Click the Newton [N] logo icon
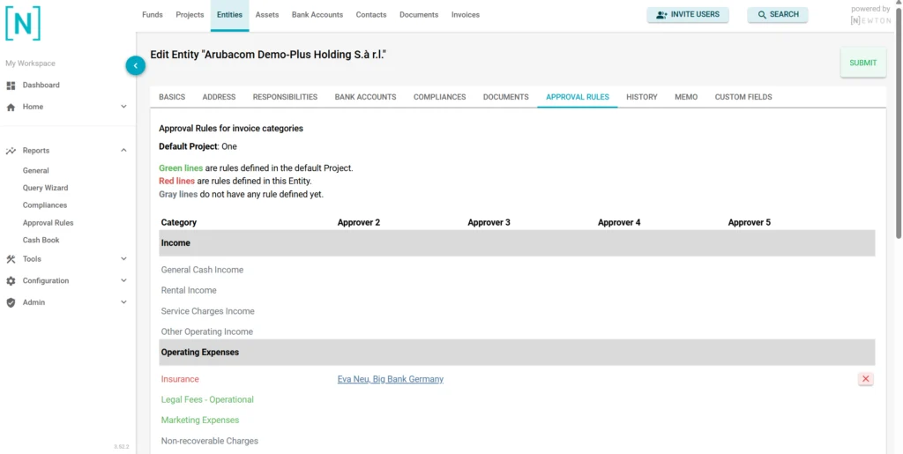Image resolution: width=903 pixels, height=454 pixels. 23,23
